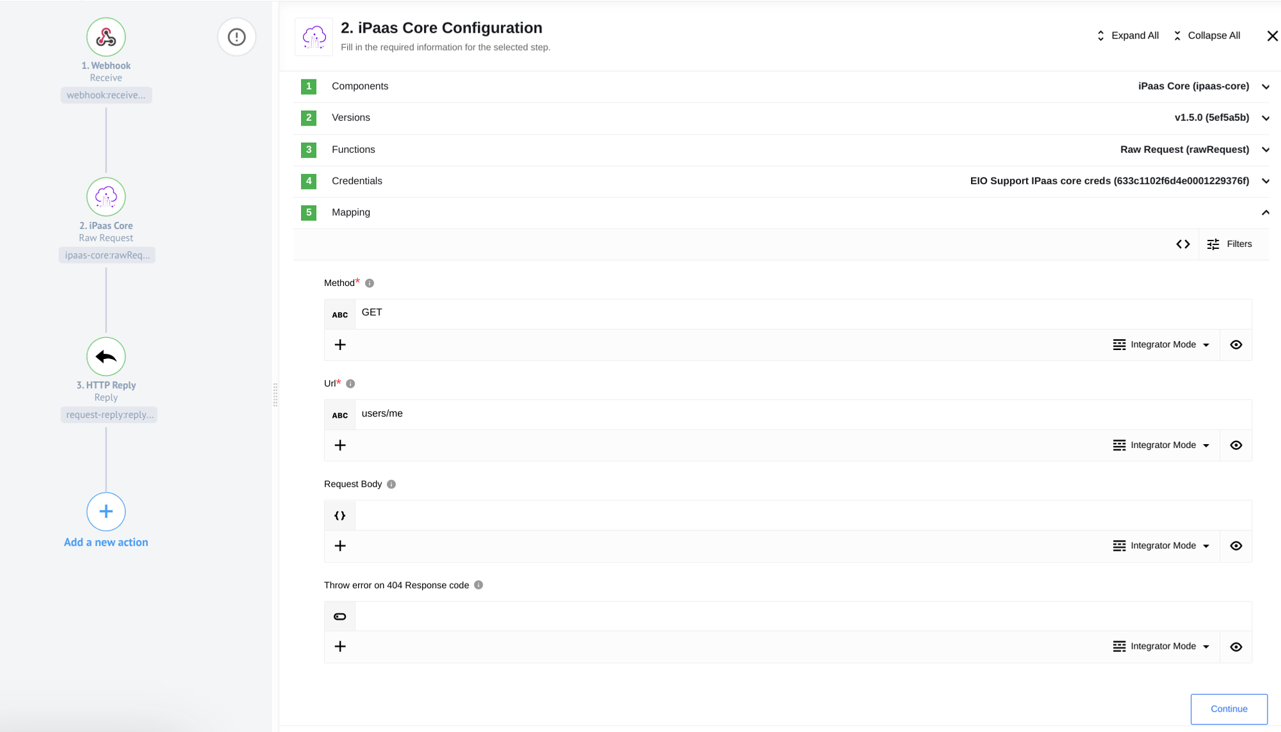Image resolution: width=1281 pixels, height=732 pixels.
Task: Select step 4 Credentials row label
Action: tap(357, 181)
